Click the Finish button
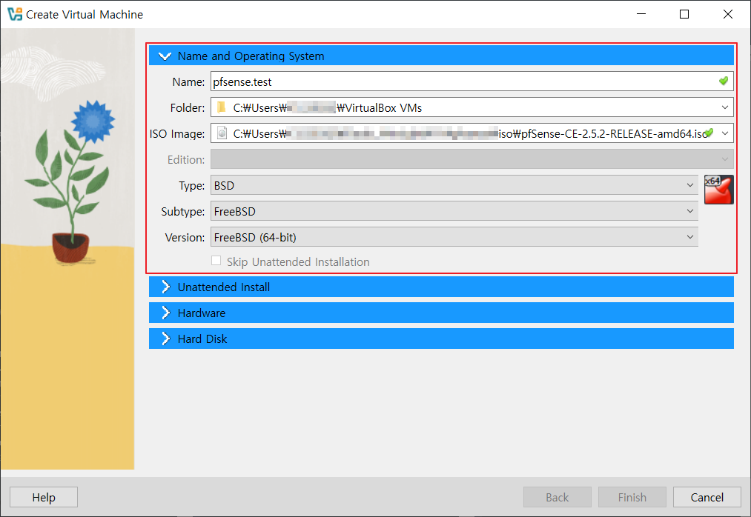The image size is (751, 517). 632,497
